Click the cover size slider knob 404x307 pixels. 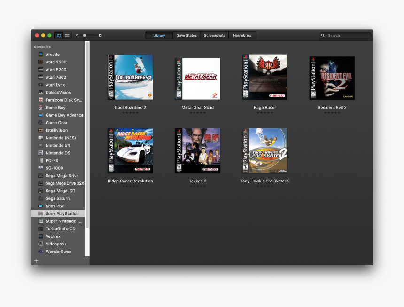coord(85,36)
